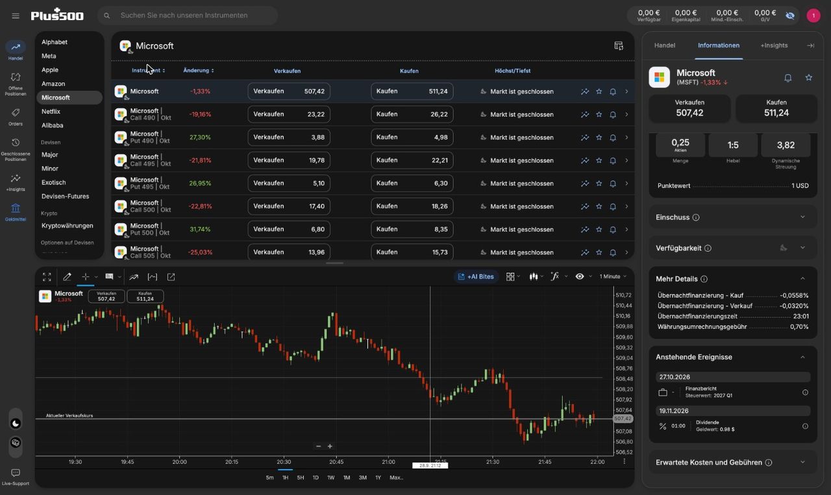Open chart icon for Microsoft Put 490 row
The width and height of the screenshot is (831, 495).
(585, 138)
